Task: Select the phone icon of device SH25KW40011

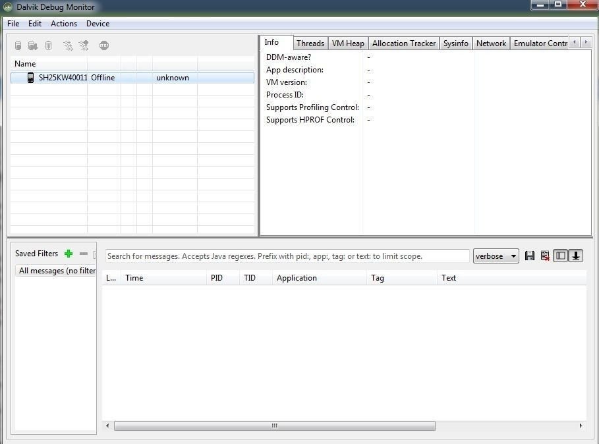Action: [30, 78]
